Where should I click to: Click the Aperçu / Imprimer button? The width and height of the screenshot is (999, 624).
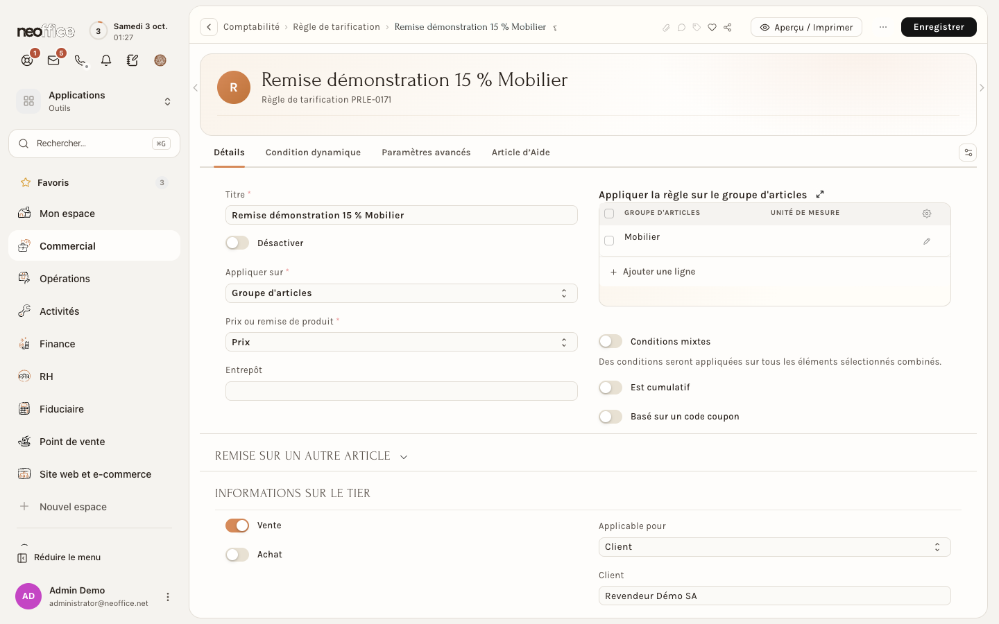click(806, 27)
